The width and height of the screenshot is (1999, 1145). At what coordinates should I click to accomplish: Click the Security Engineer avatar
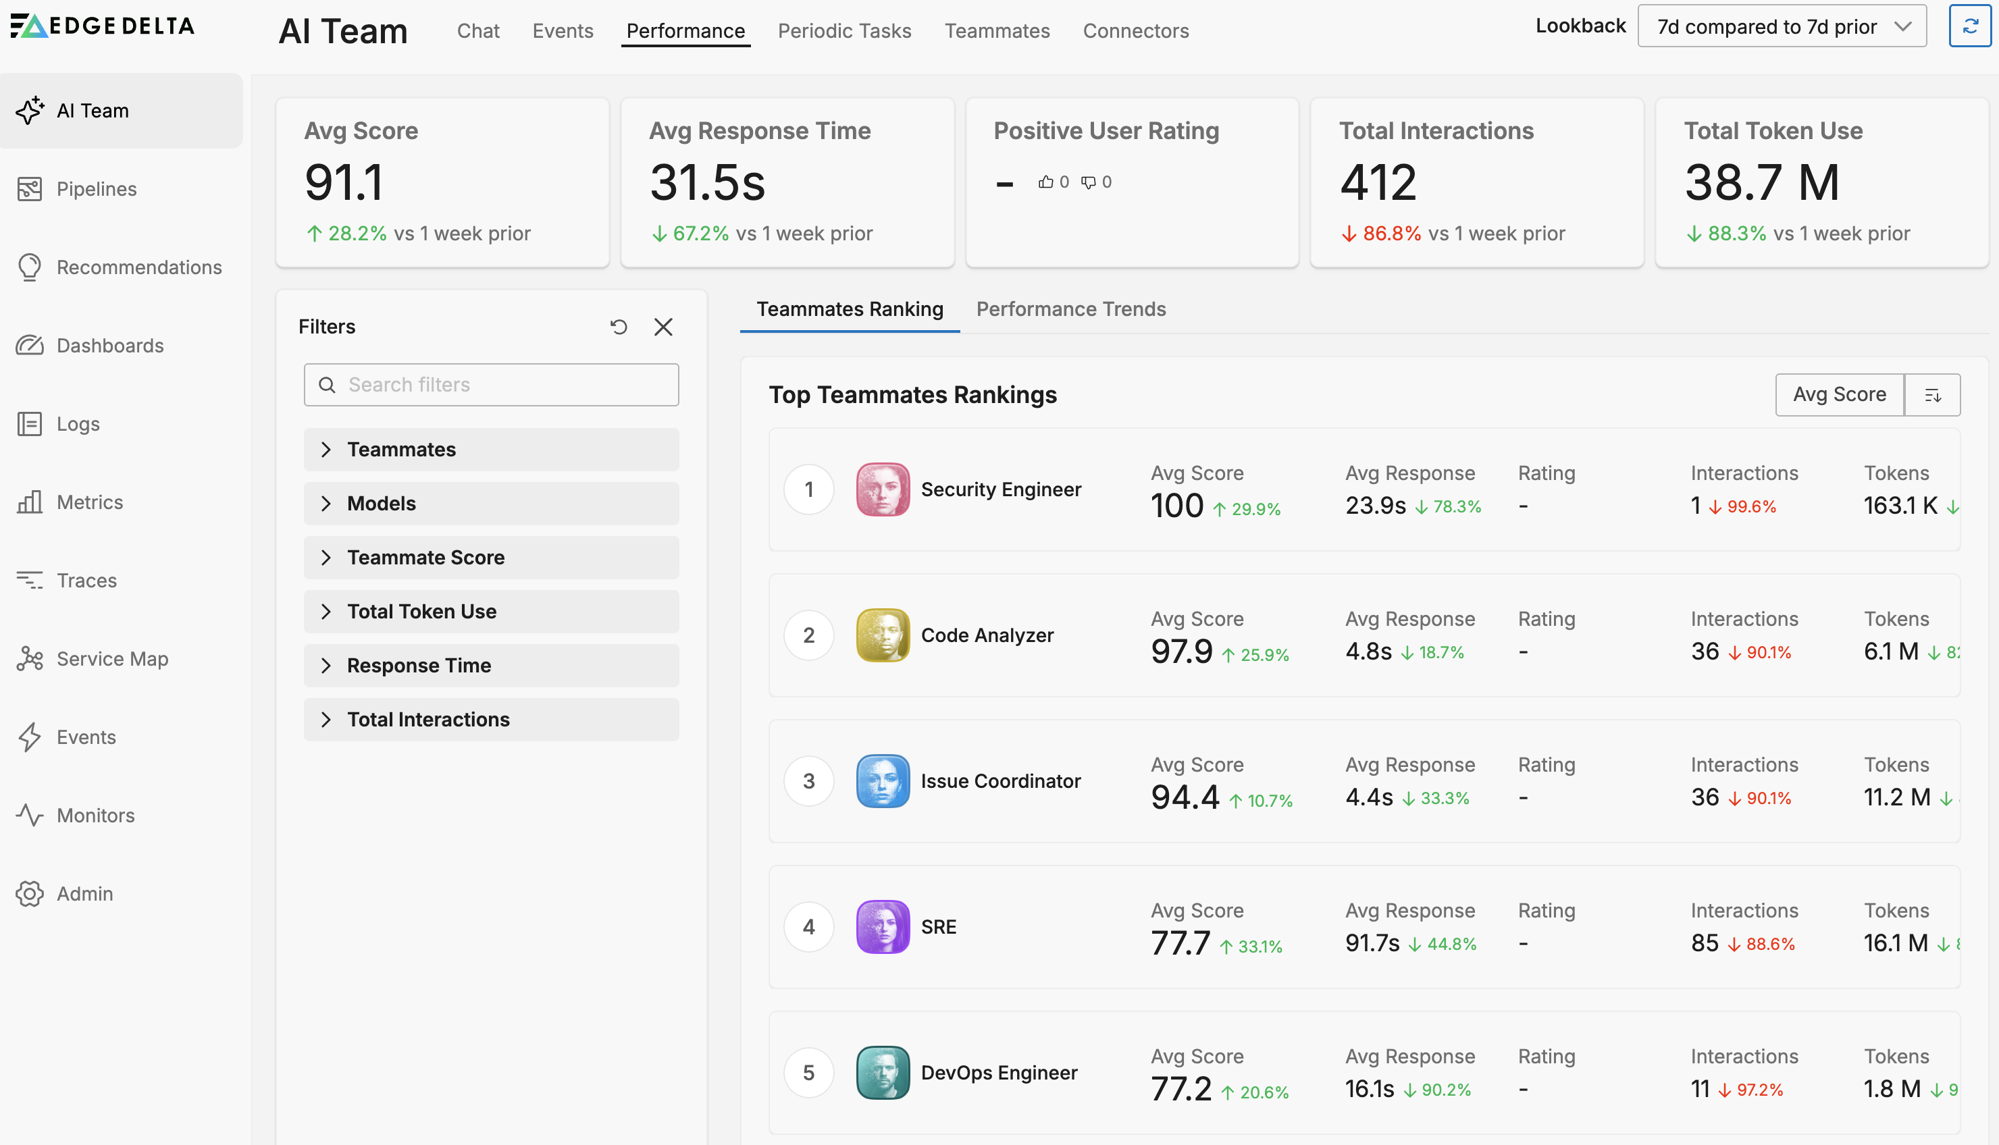point(882,489)
